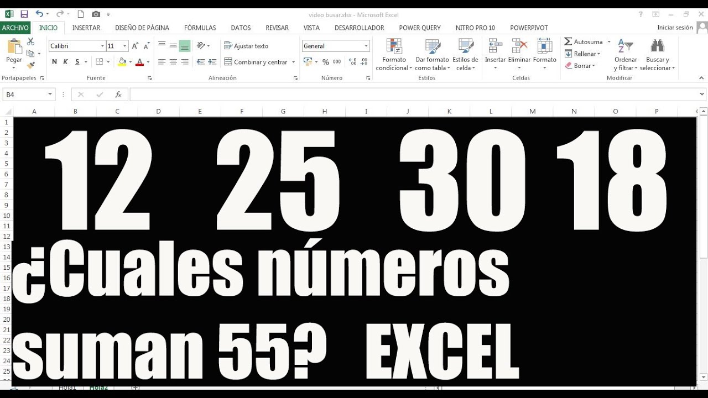This screenshot has height=398, width=708.
Task: Apply cell borders icon
Action: click(x=100, y=62)
